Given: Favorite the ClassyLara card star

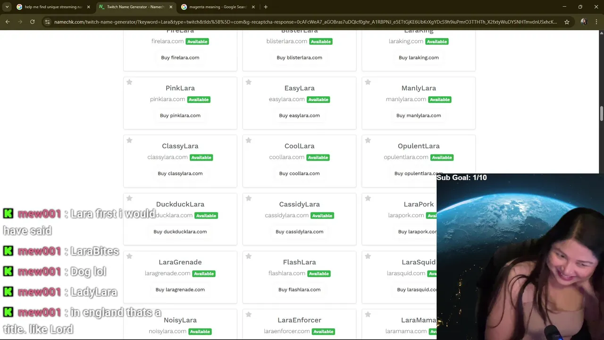Looking at the screenshot, I should coord(129,140).
